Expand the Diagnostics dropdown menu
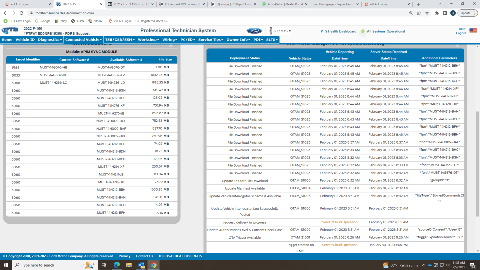The height and width of the screenshot is (270, 480). [x=50, y=39]
